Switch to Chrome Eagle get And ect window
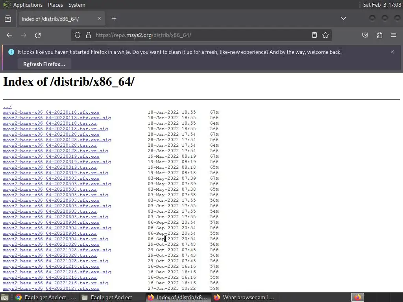Screen dimensions: 403x302 46,297
